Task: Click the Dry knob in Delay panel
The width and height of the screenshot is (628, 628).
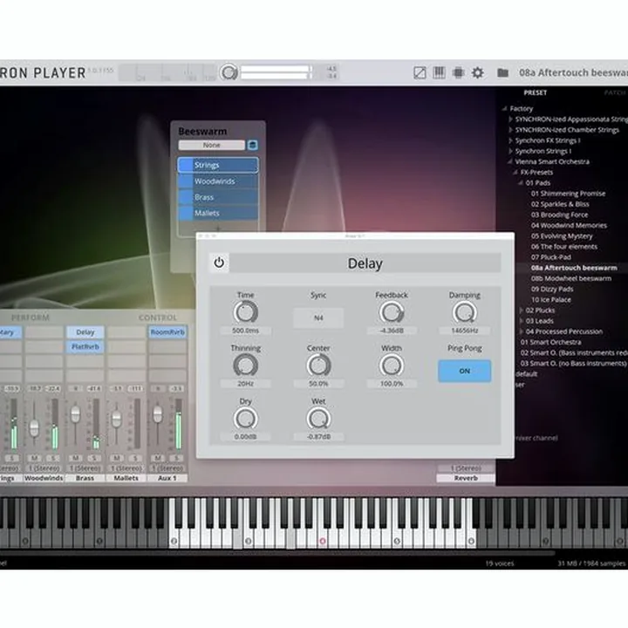Action: point(245,419)
